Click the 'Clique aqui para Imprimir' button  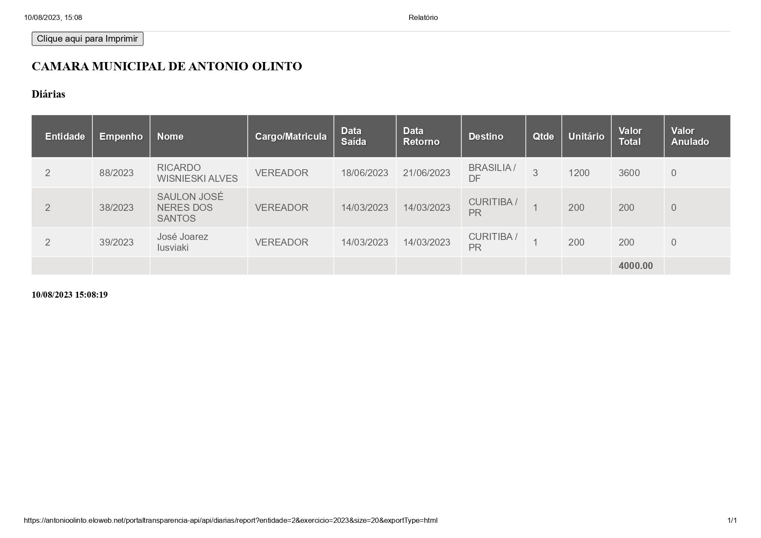[x=87, y=39]
